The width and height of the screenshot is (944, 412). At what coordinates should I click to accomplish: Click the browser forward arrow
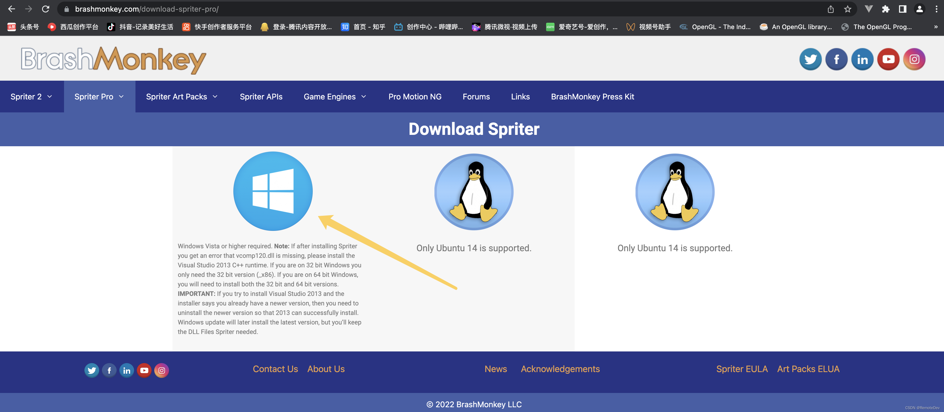[29, 9]
